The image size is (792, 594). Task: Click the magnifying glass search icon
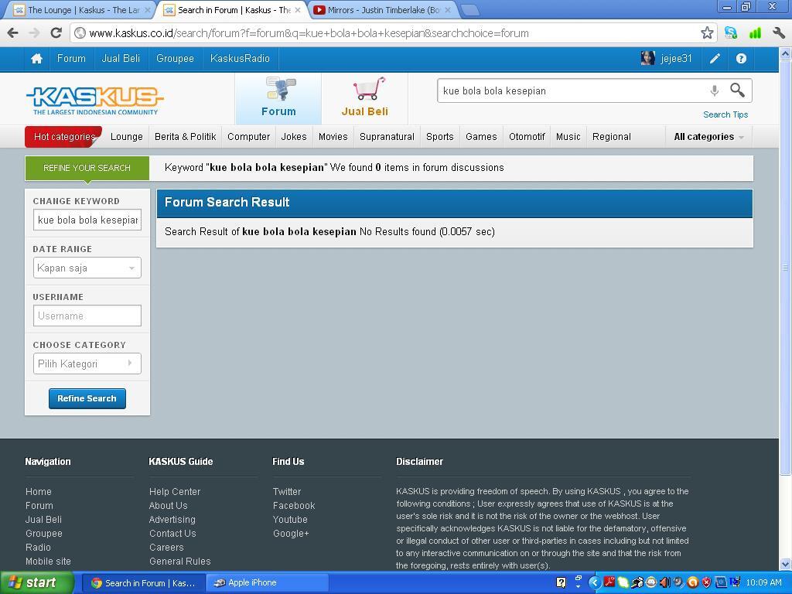[737, 90]
